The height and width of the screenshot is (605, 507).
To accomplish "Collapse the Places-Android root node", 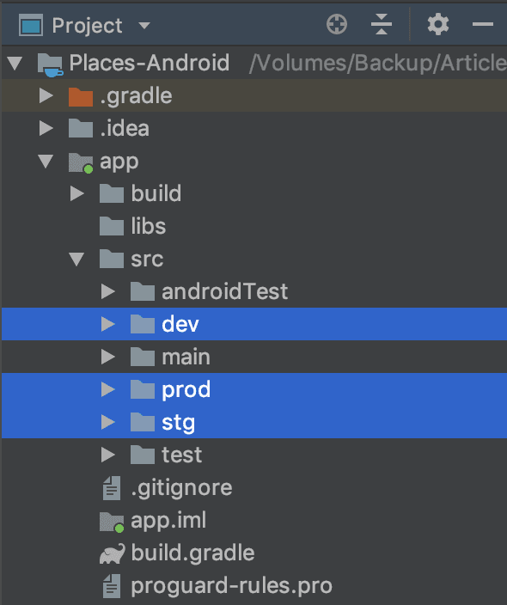I will pyautogui.click(x=15, y=64).
